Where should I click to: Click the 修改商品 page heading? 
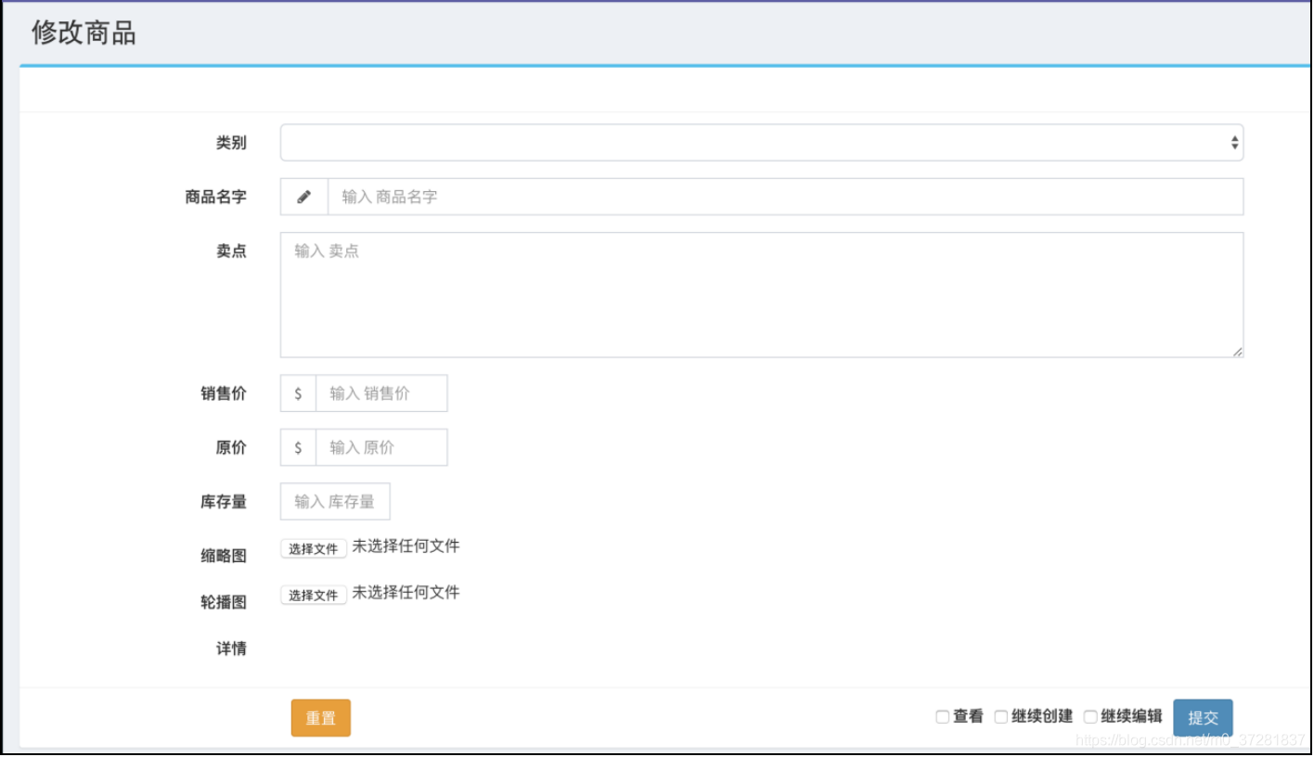(84, 32)
